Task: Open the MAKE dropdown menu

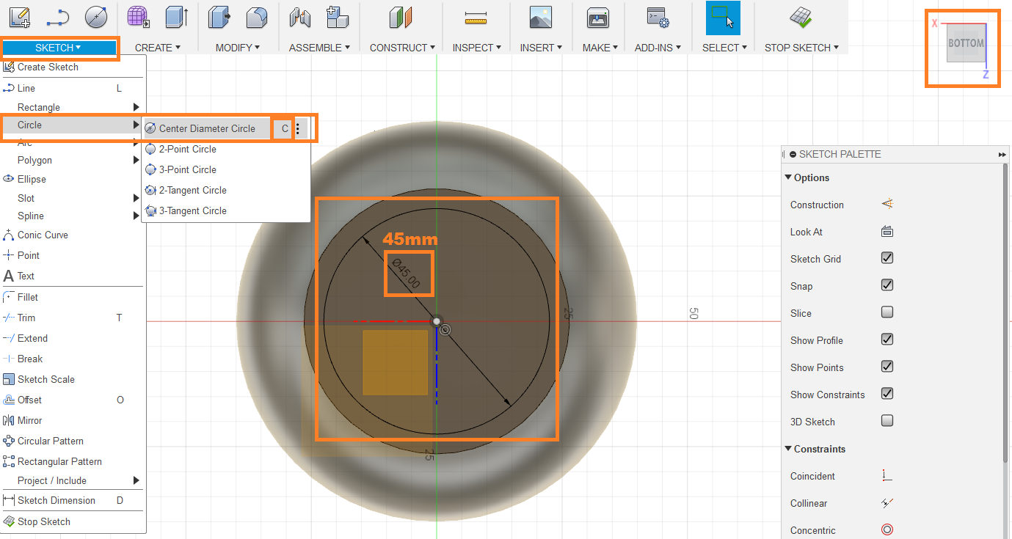Action: tap(600, 48)
